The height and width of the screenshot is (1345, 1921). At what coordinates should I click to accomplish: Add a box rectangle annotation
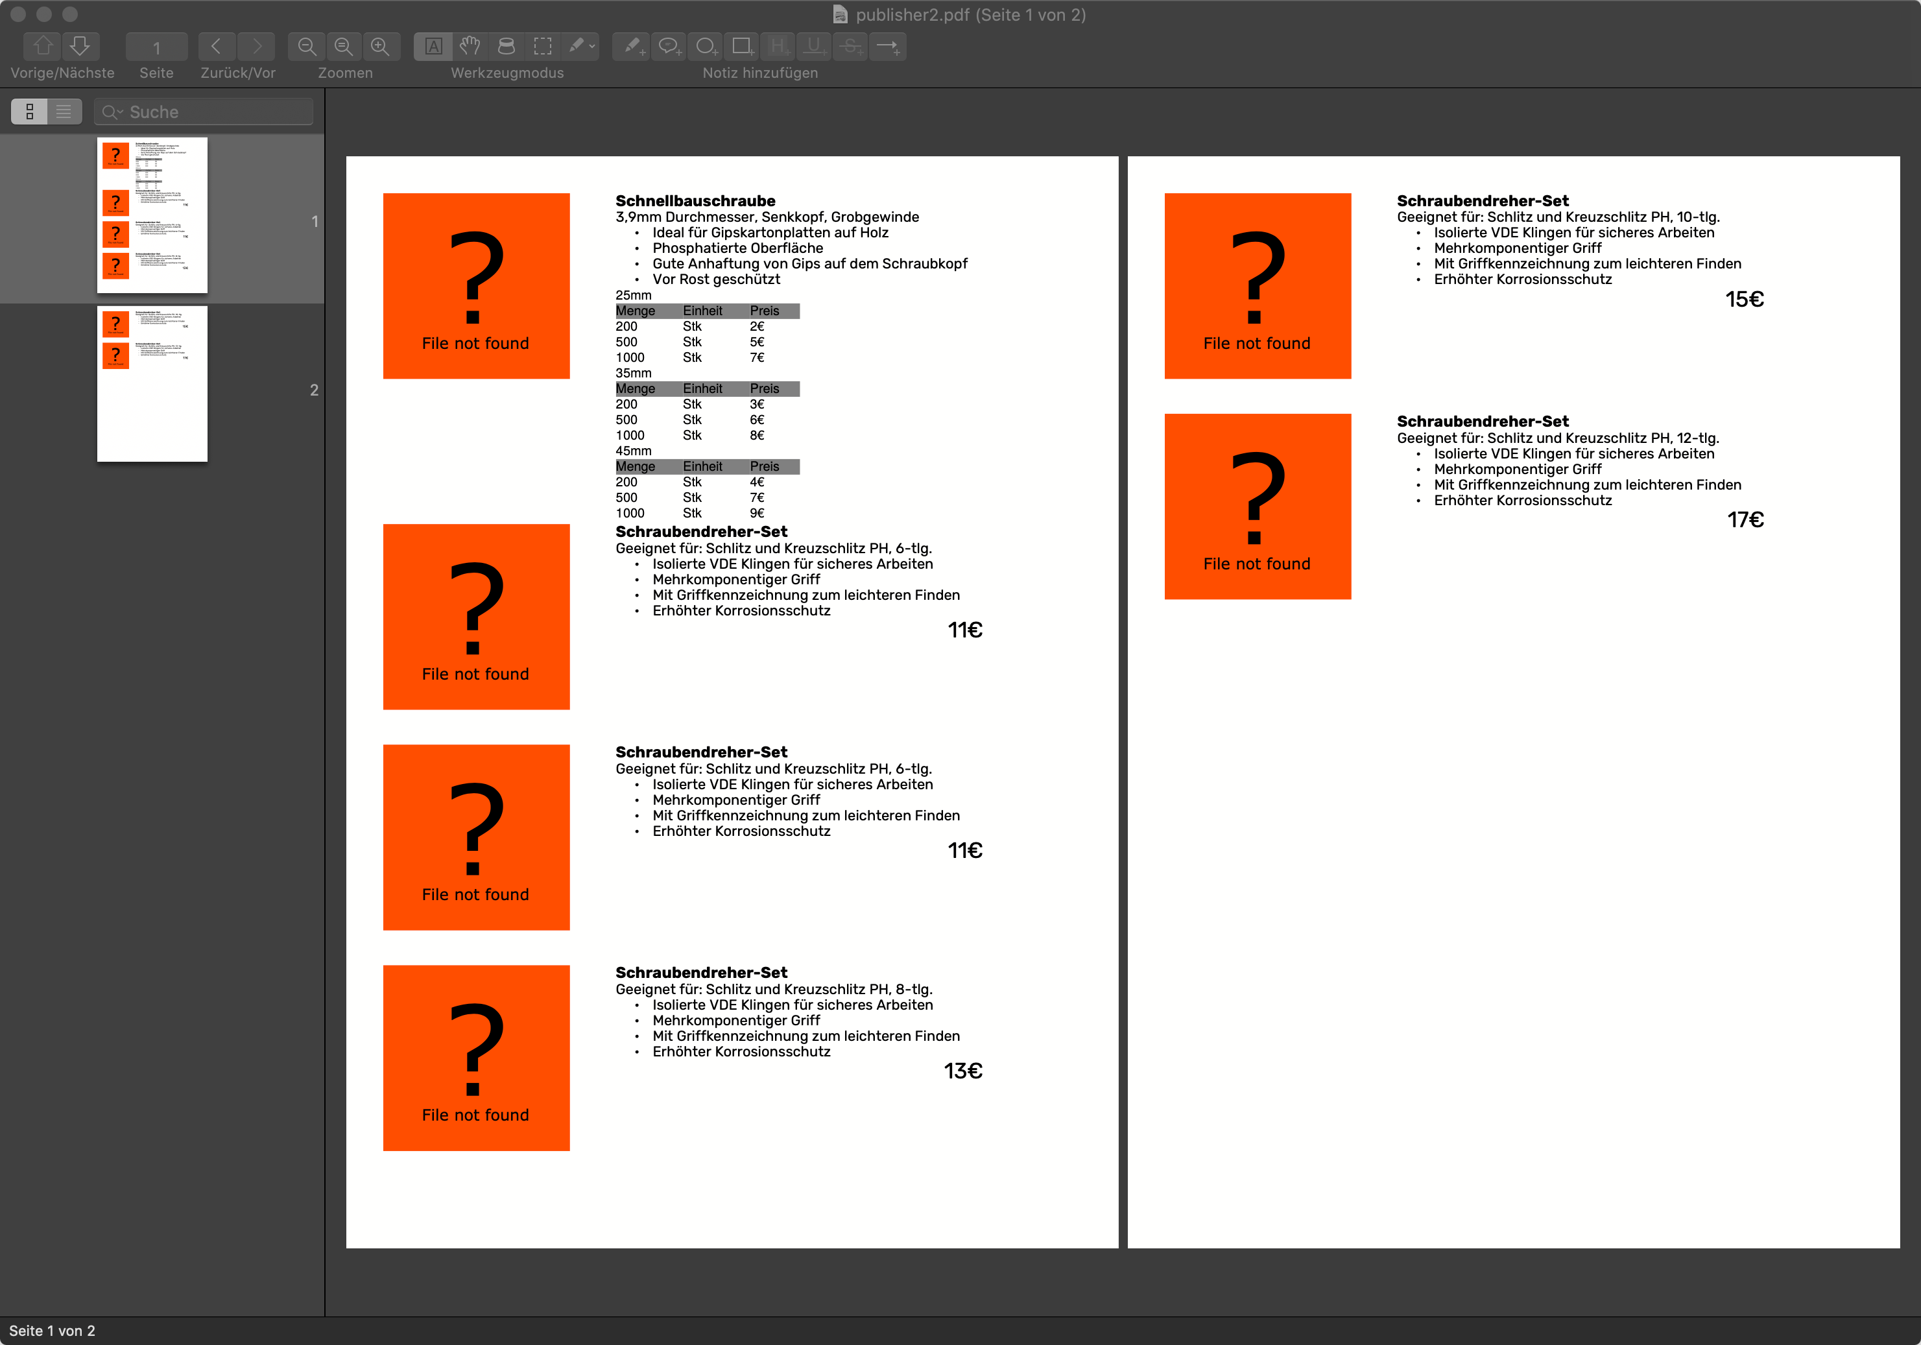point(742,46)
